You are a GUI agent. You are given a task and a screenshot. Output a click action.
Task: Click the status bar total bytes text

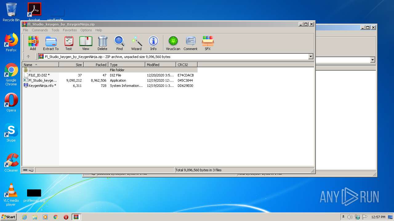point(199,170)
